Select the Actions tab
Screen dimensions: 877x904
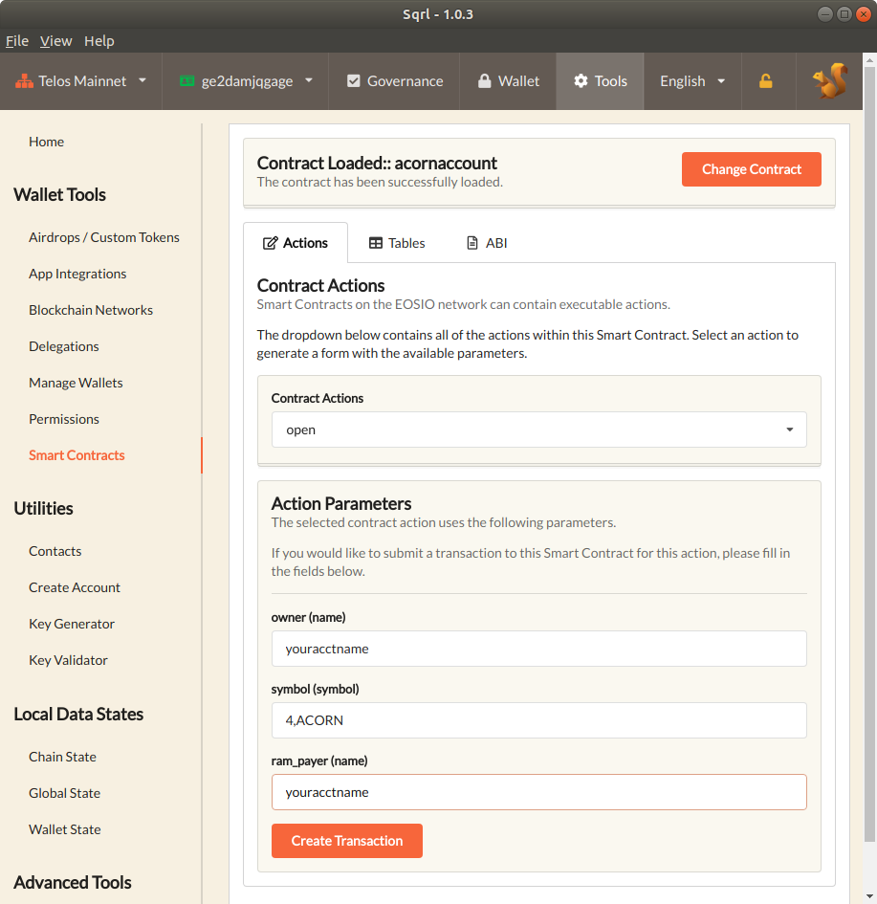[x=295, y=243]
